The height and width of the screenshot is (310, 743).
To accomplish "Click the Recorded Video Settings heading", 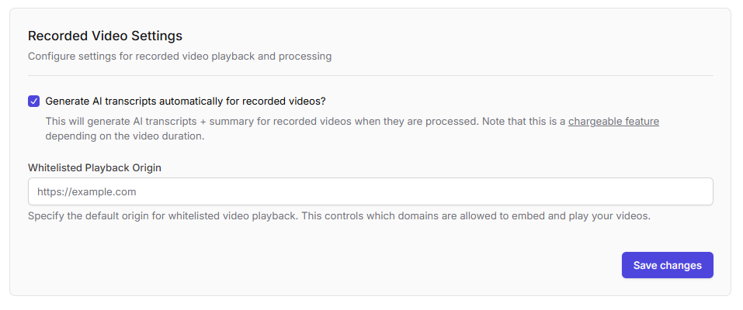I will pos(105,36).
